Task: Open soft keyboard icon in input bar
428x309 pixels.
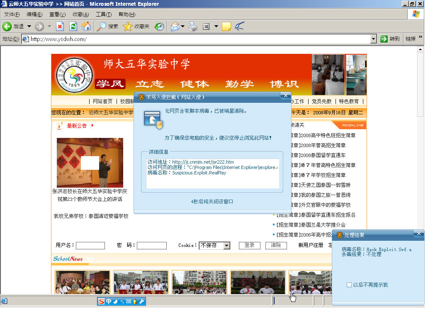Action: click(128, 302)
